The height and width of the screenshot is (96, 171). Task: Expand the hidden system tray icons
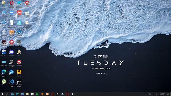tap(147, 94)
